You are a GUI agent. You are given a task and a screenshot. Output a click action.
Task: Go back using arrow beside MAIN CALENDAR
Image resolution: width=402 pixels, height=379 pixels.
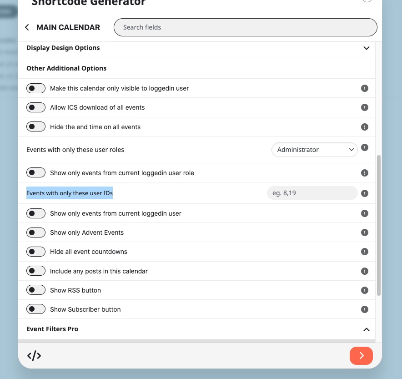pos(27,27)
